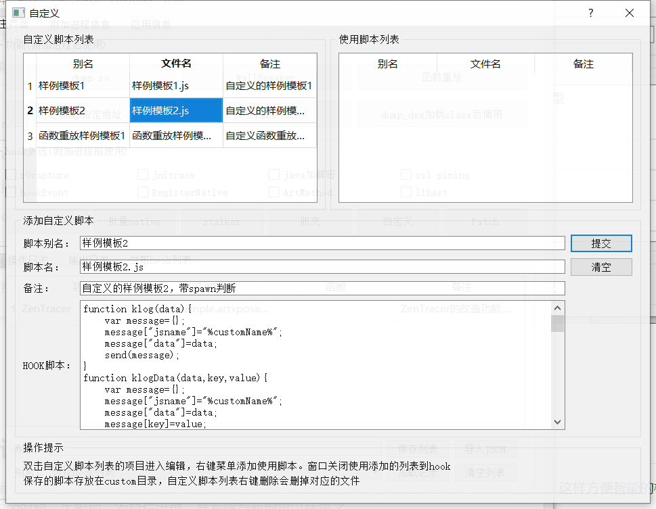Select row header number 2

[x=30, y=111]
